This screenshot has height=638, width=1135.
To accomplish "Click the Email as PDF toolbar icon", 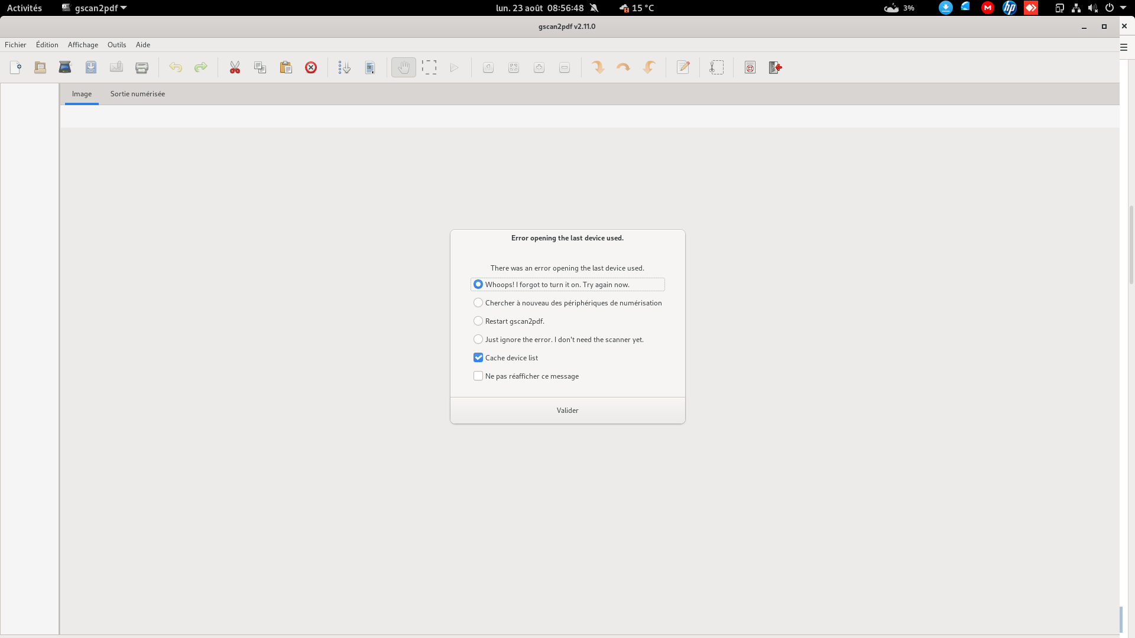I will point(116,67).
